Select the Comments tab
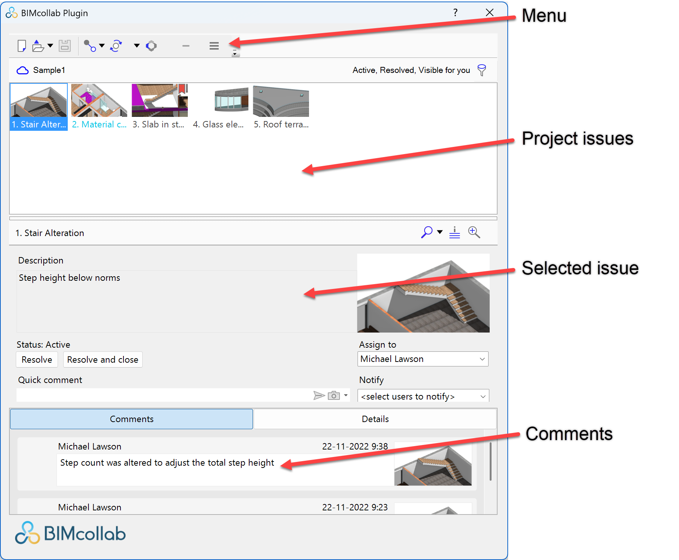 131,419
